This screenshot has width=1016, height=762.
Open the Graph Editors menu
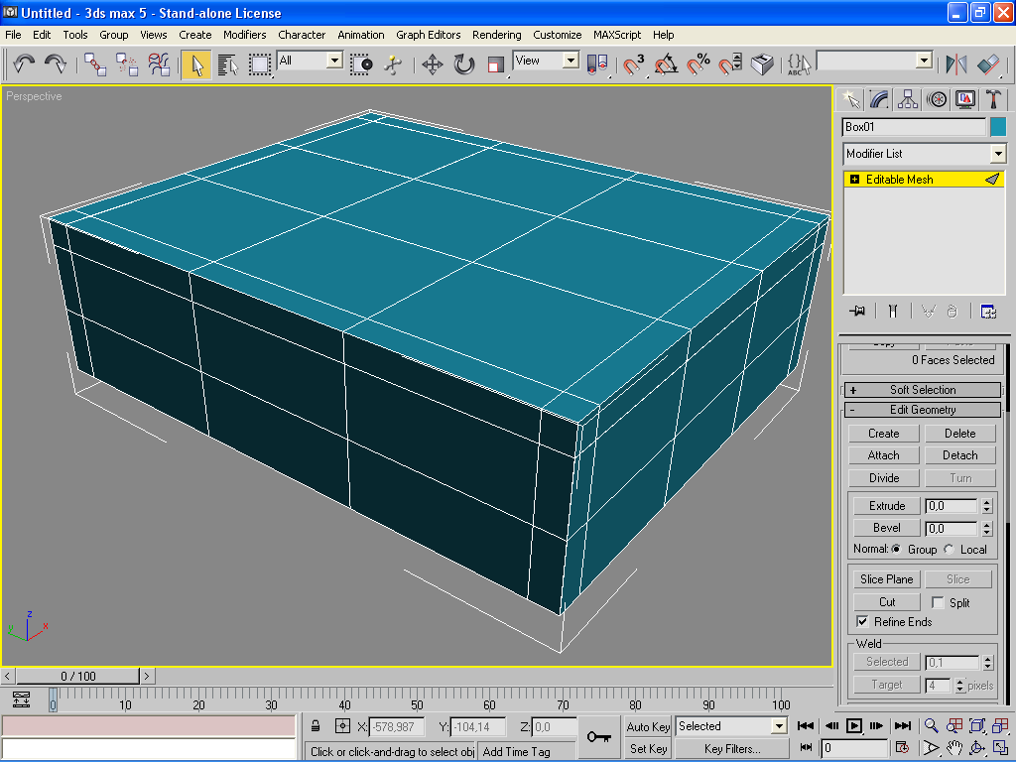[429, 35]
